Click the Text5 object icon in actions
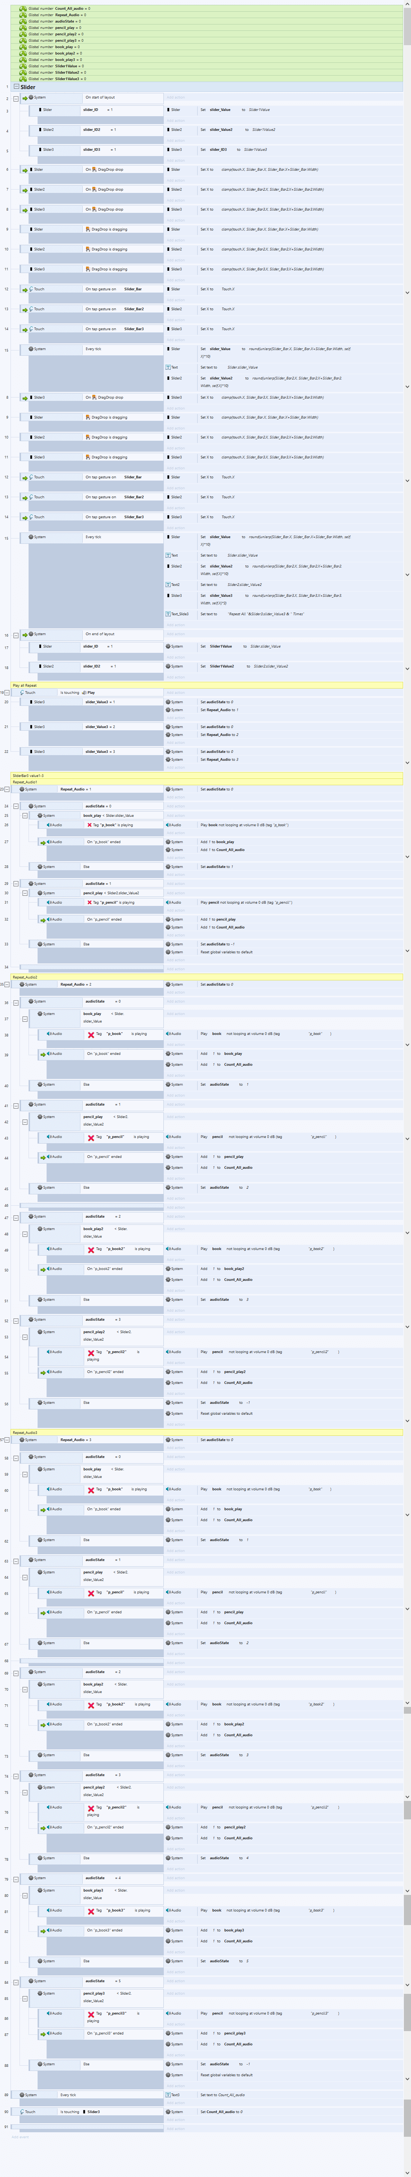Viewport: 411px width, 2177px height. coord(168,2095)
